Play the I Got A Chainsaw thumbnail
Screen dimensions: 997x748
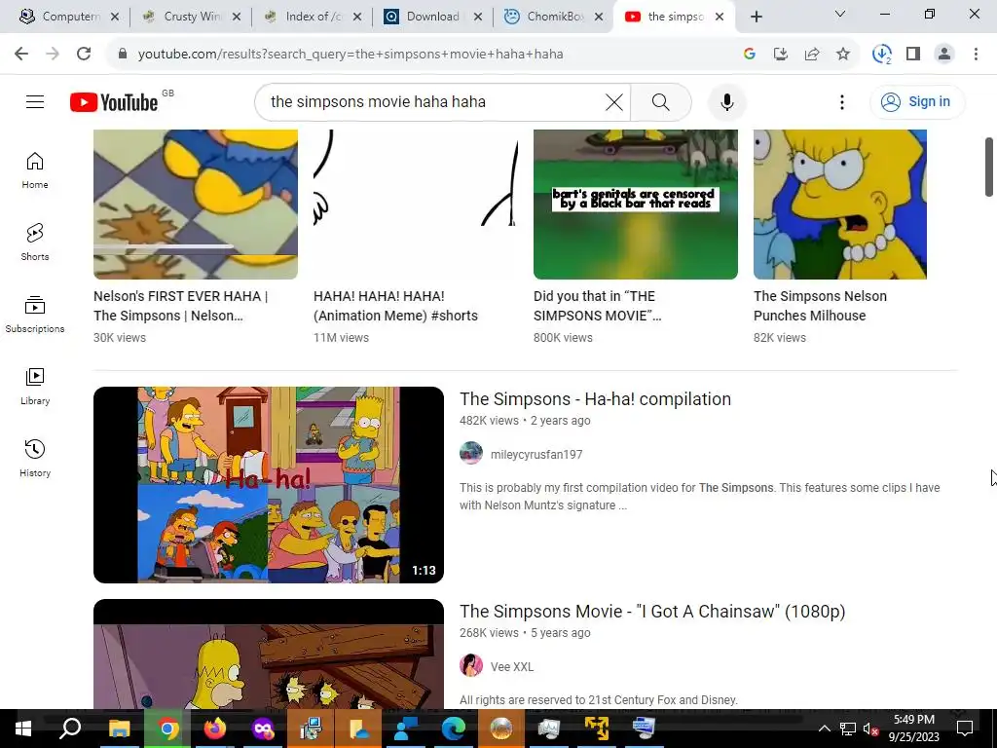pyautogui.click(x=269, y=654)
